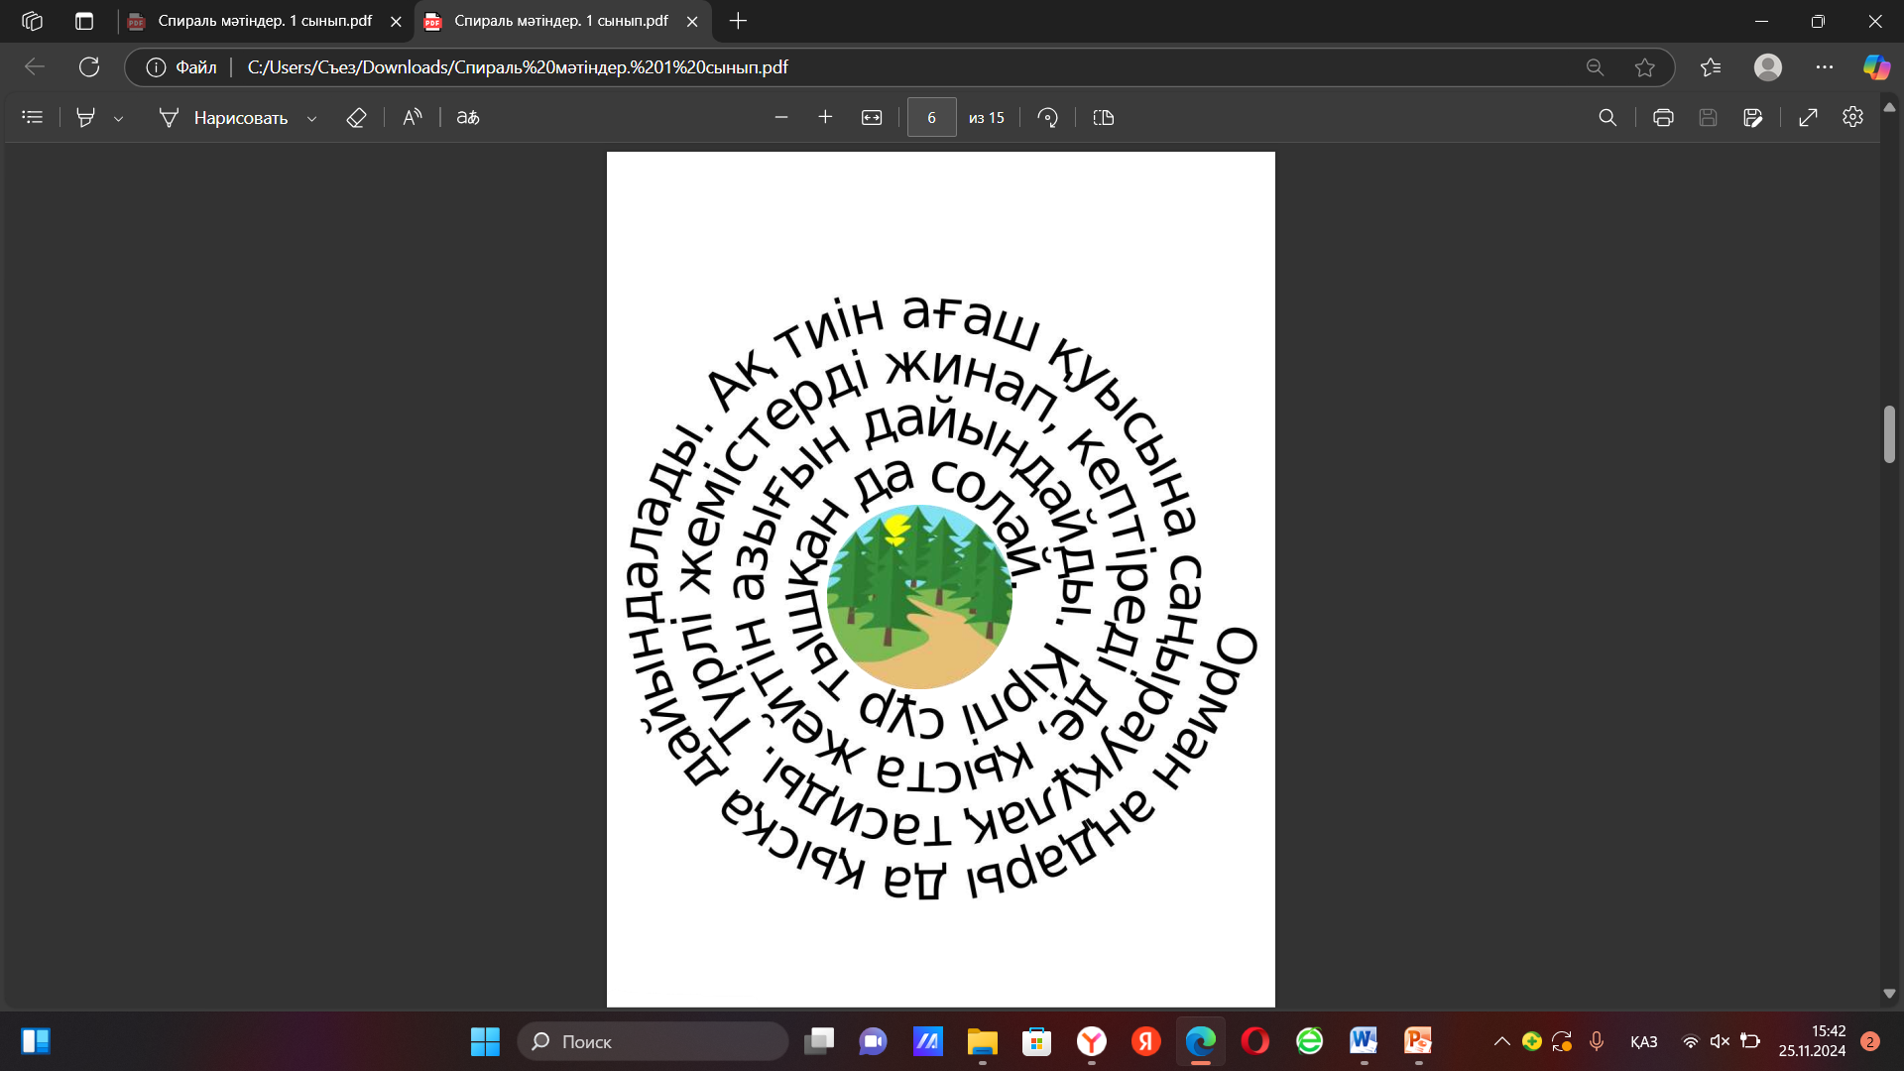Click the fit to width icon
This screenshot has width=1904, height=1071.
(872, 117)
